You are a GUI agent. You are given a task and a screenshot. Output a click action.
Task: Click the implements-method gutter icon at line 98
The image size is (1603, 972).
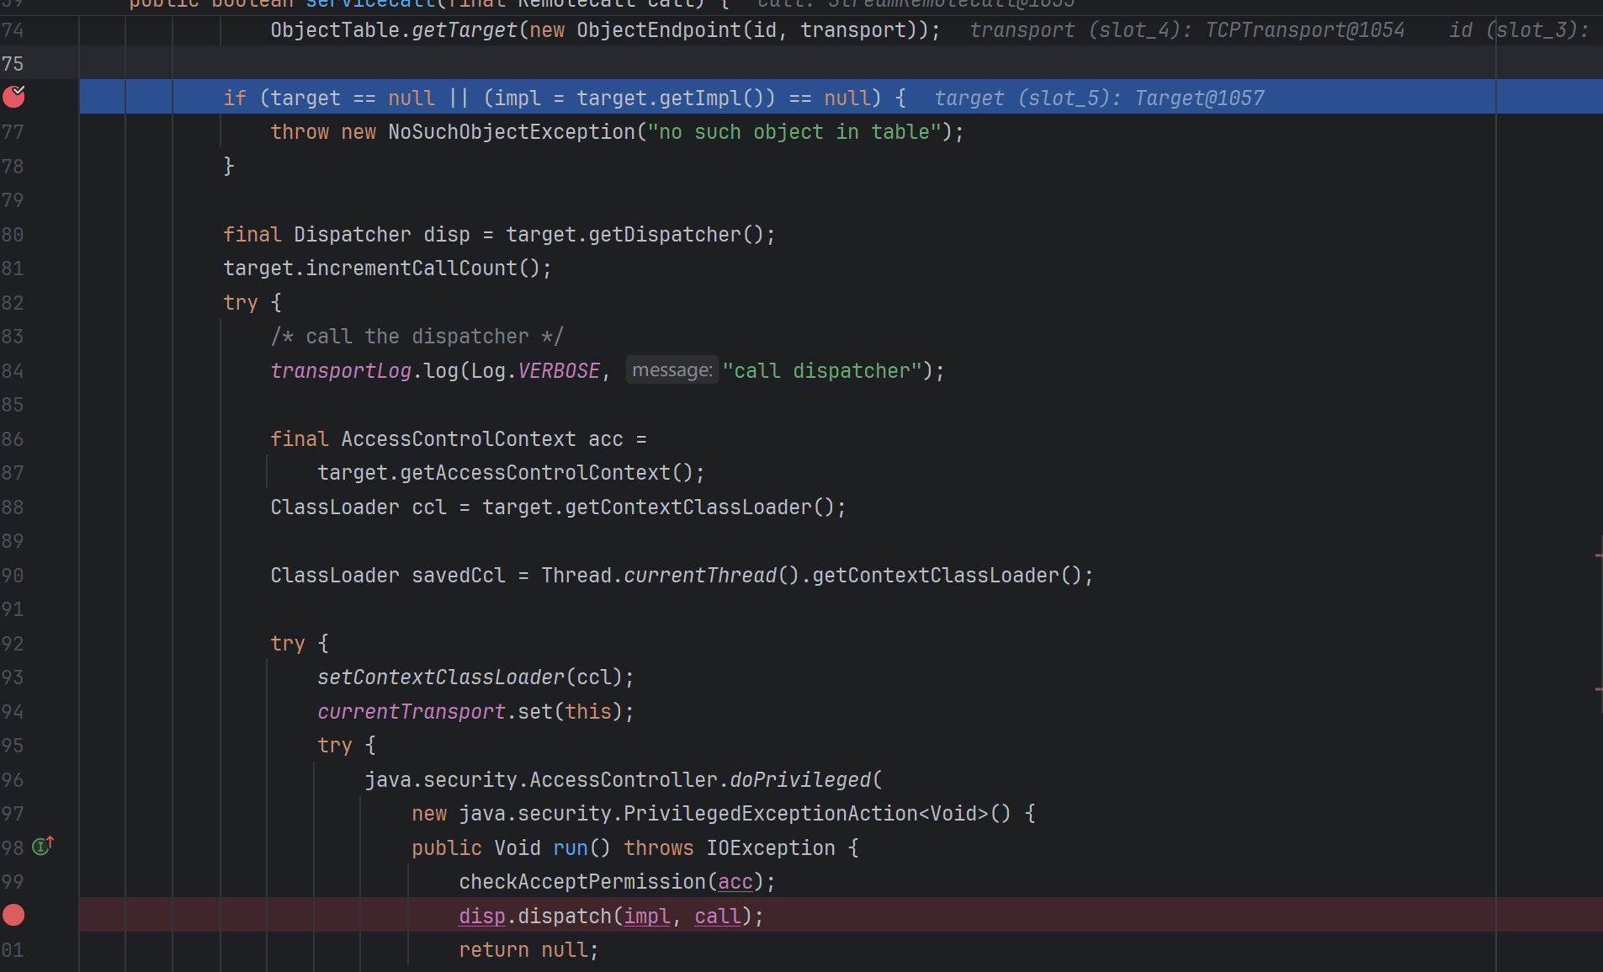pyautogui.click(x=42, y=846)
